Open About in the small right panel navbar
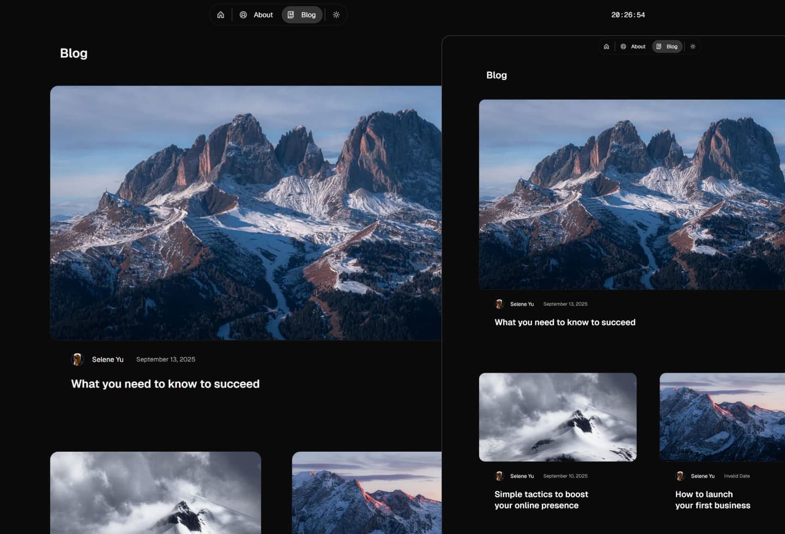The image size is (785, 534). (633, 46)
